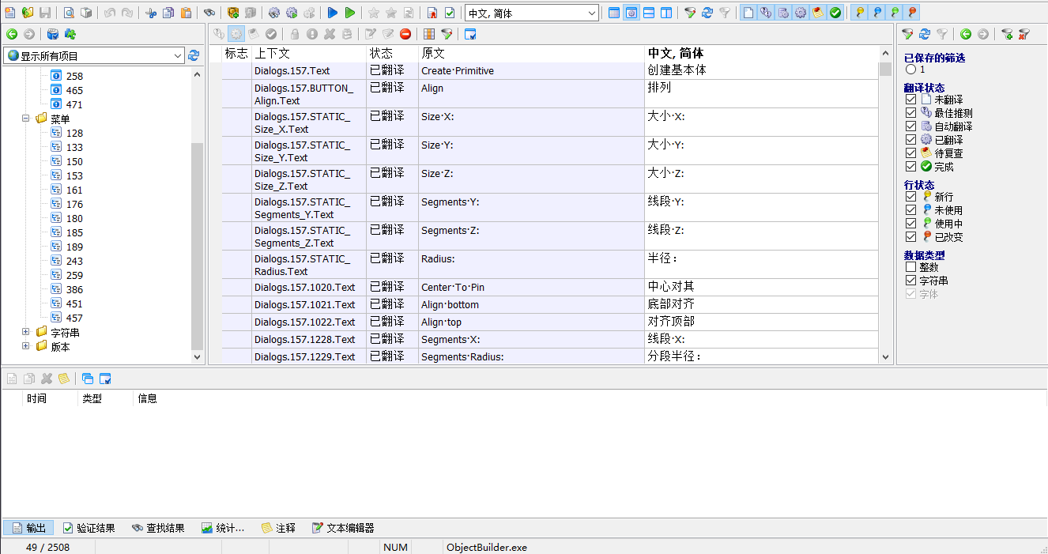
Task: Click the paste clipboard icon
Action: [186, 13]
